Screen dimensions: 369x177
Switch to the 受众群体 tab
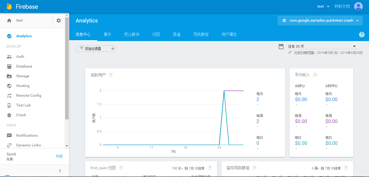point(132,35)
